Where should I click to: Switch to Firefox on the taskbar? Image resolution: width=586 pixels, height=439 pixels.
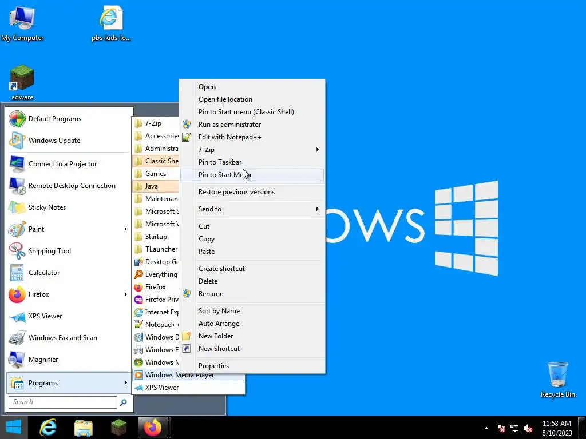[153, 427]
